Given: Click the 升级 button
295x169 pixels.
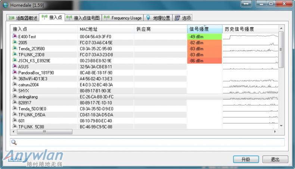Looking at the screenshot, I should (246, 159).
